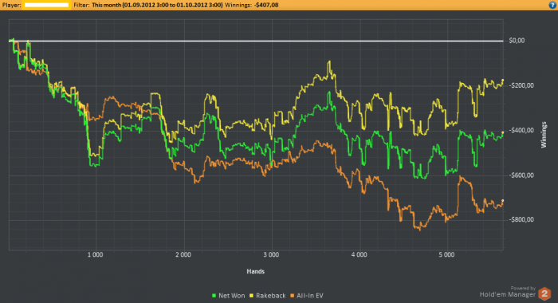Click the Winnings -$407,08 value
Viewport: 558px width, 303px height.
(266, 5)
